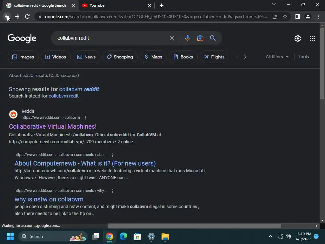The width and height of the screenshot is (325, 244).
Task: Open the clock showing 6:10 PM
Action: click(x=303, y=236)
